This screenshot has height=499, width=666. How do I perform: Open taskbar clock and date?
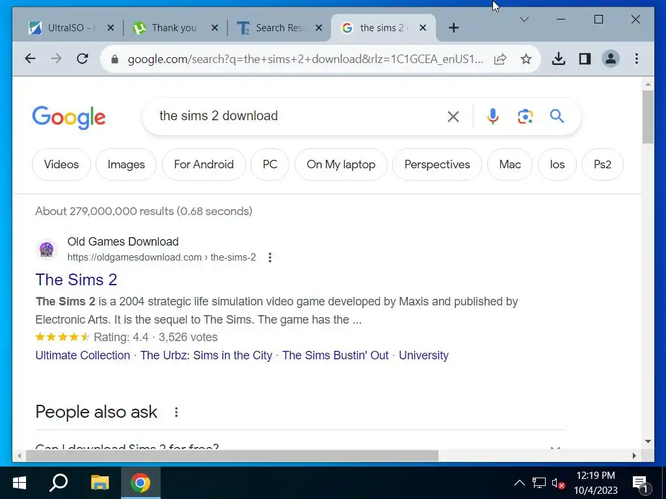click(596, 483)
